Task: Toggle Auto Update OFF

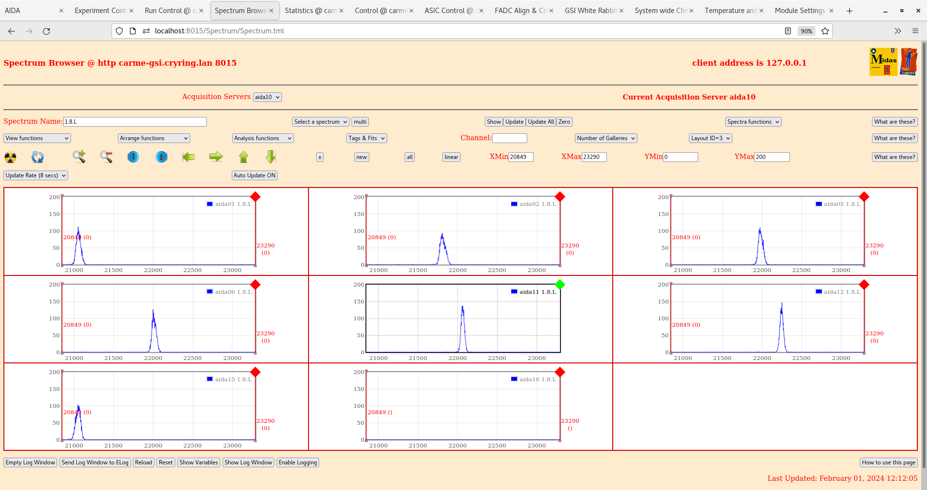Action: pos(254,175)
